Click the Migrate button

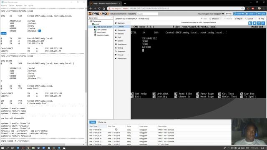(x=239, y=19)
